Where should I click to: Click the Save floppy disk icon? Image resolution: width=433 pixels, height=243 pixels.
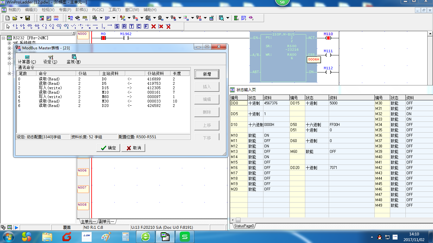[x=28, y=18]
